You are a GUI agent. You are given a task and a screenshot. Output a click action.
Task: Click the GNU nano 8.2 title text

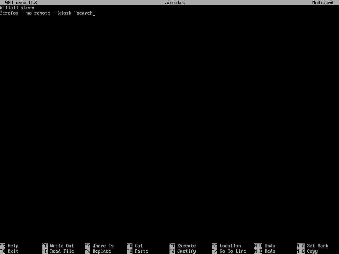(21, 3)
